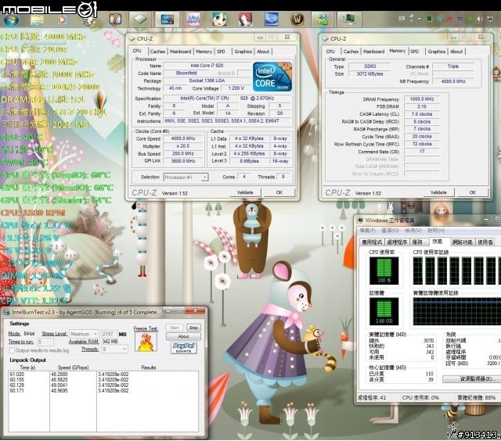This screenshot has width=501, height=441.
Task: Show hidden tray icons arrow
Action: tap(420, 19)
